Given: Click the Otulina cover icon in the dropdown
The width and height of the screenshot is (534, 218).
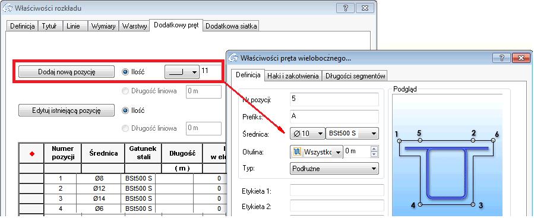Looking at the screenshot, I should [297, 152].
